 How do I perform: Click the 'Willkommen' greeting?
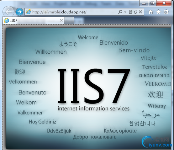51,52
